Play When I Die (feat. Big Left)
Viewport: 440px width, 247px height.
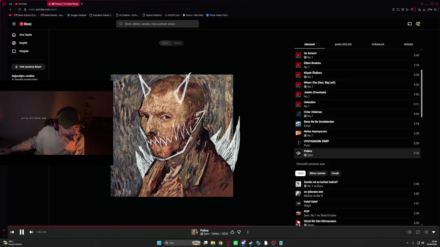click(357, 85)
